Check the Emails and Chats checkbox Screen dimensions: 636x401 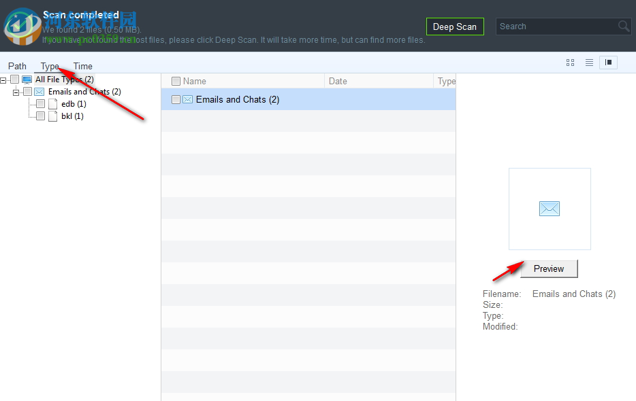point(27,92)
